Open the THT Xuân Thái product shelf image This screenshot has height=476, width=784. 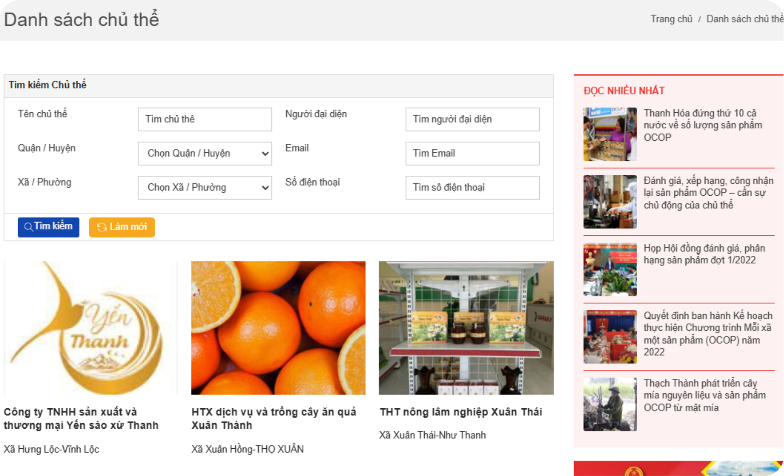466,328
